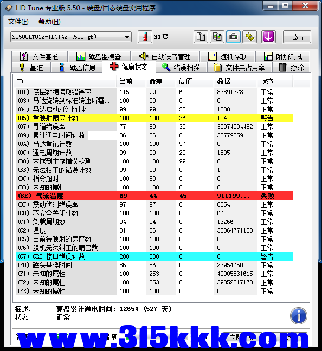The width and height of the screenshot is (322, 351).
Task: Select the (C2) 温度 row
Action: point(154,230)
